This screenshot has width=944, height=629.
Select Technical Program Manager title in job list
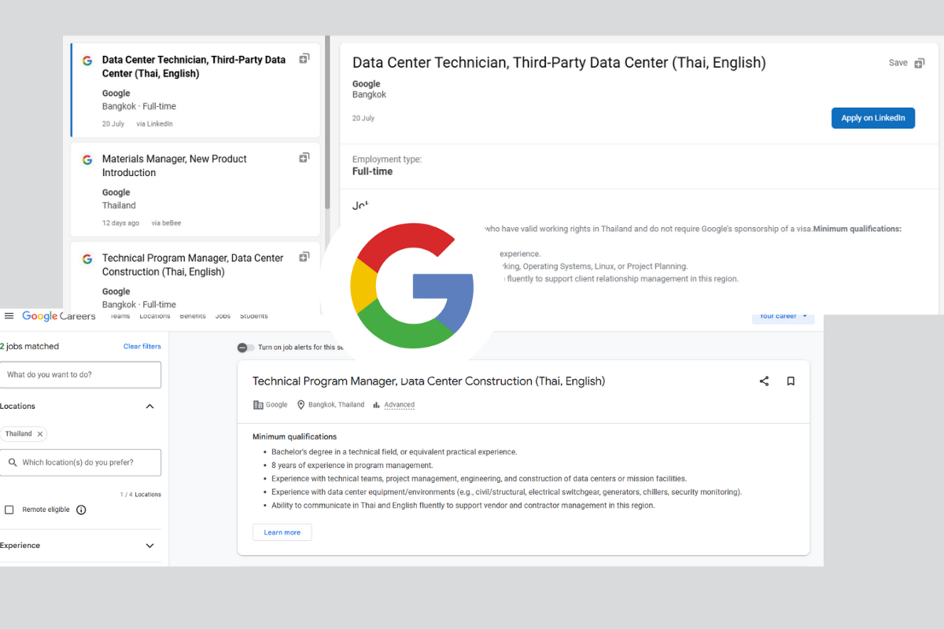pos(193,265)
